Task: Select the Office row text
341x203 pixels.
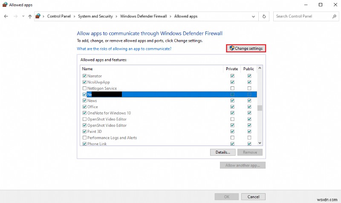Action: point(92,107)
